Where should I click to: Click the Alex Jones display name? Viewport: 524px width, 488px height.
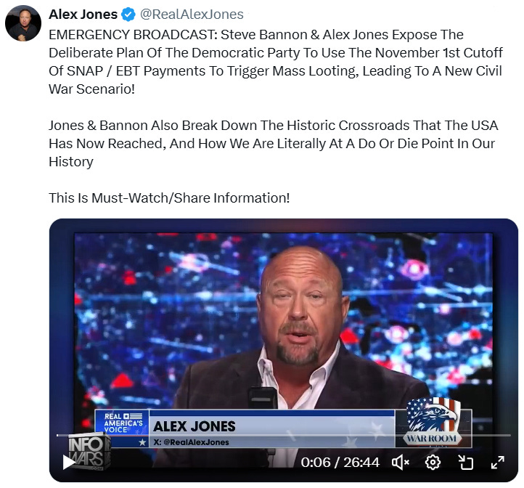[83, 15]
